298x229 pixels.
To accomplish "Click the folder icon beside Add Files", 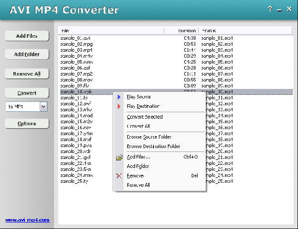I will point(119,157).
